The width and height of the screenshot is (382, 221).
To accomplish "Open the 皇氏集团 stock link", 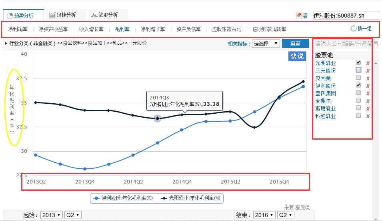I will [326, 93].
